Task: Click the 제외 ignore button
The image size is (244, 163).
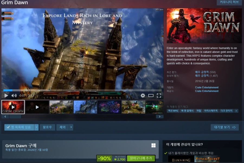Action: (x=63, y=127)
